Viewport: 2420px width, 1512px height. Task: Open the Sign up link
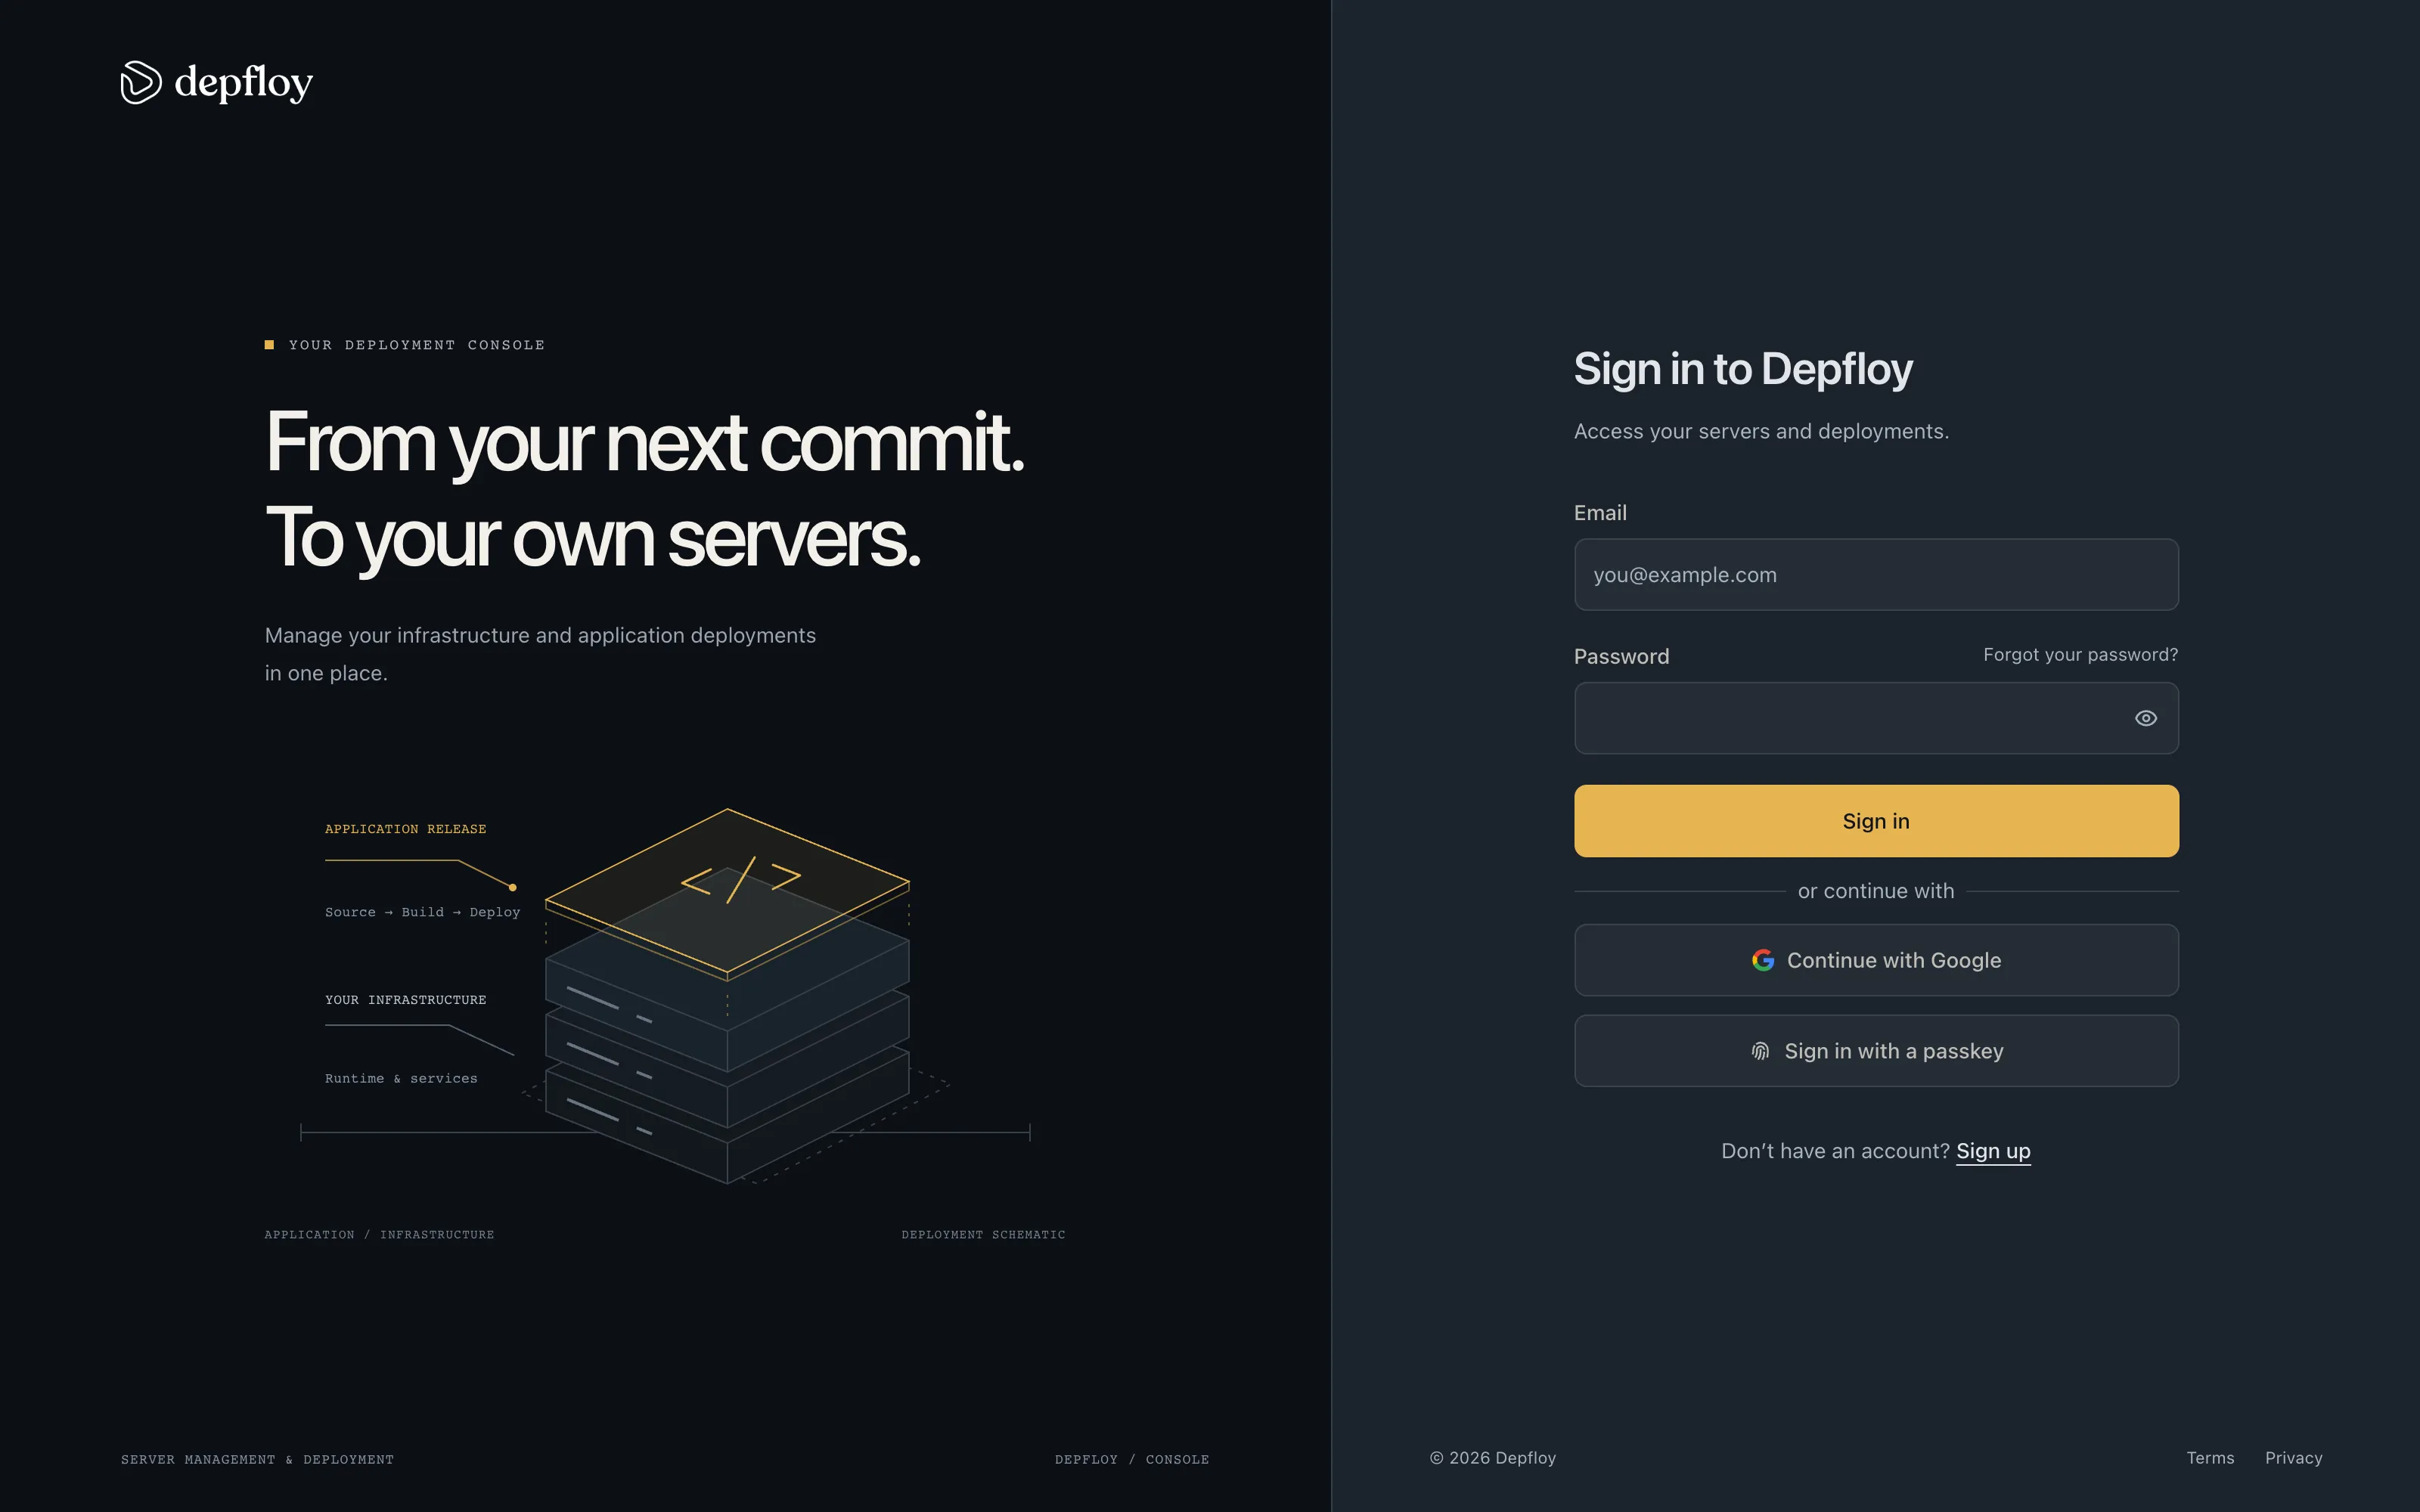(x=1993, y=1151)
